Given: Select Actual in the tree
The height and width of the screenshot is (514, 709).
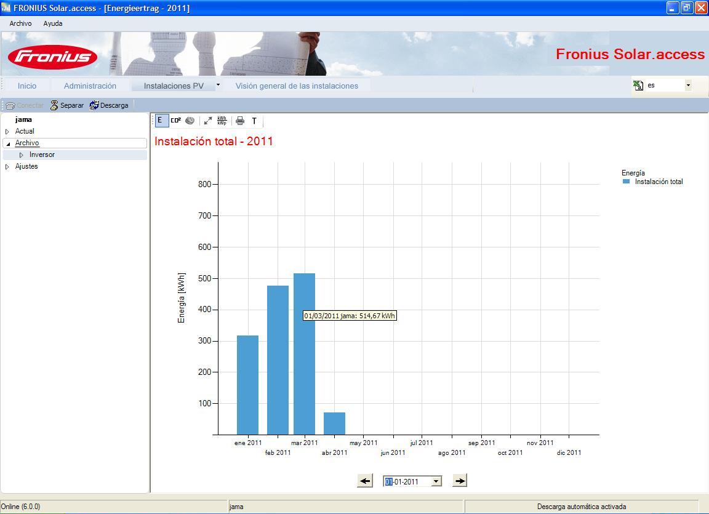Looking at the screenshot, I should tap(25, 131).
